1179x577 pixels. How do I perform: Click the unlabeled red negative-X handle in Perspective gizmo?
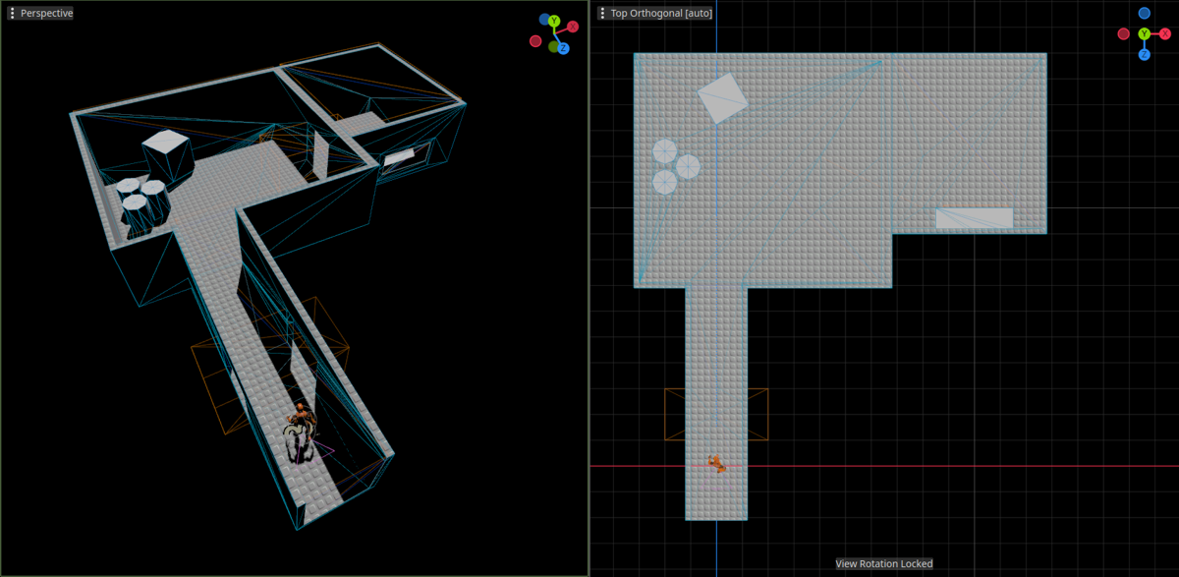click(535, 41)
